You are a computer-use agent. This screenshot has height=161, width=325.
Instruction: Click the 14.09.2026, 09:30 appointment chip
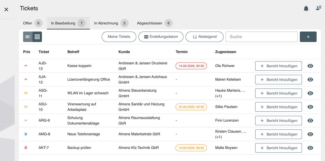coord(191,66)
